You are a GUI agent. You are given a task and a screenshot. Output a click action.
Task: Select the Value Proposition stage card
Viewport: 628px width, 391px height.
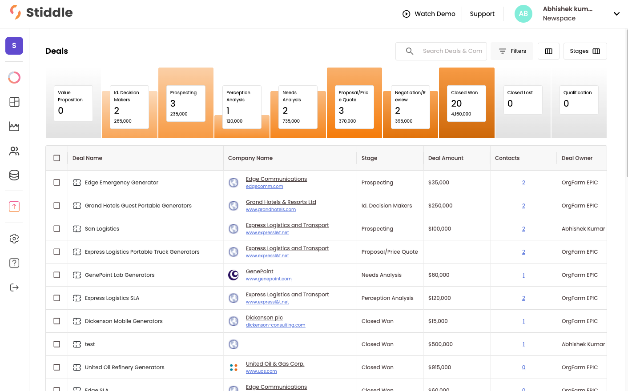tap(73, 104)
